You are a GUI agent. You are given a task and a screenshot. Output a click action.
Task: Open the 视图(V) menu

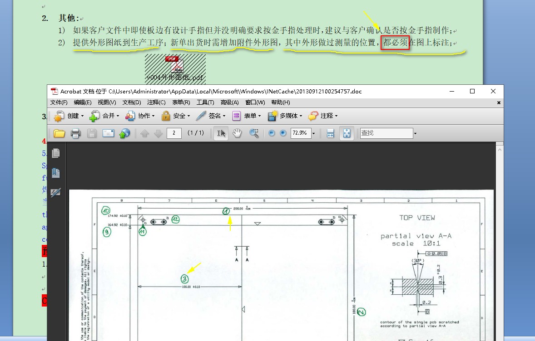(x=107, y=102)
